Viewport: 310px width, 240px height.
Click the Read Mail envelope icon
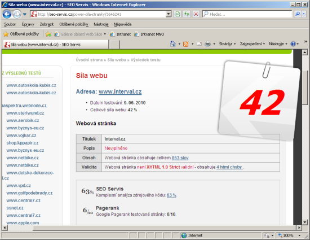pyautogui.click(x=200, y=44)
